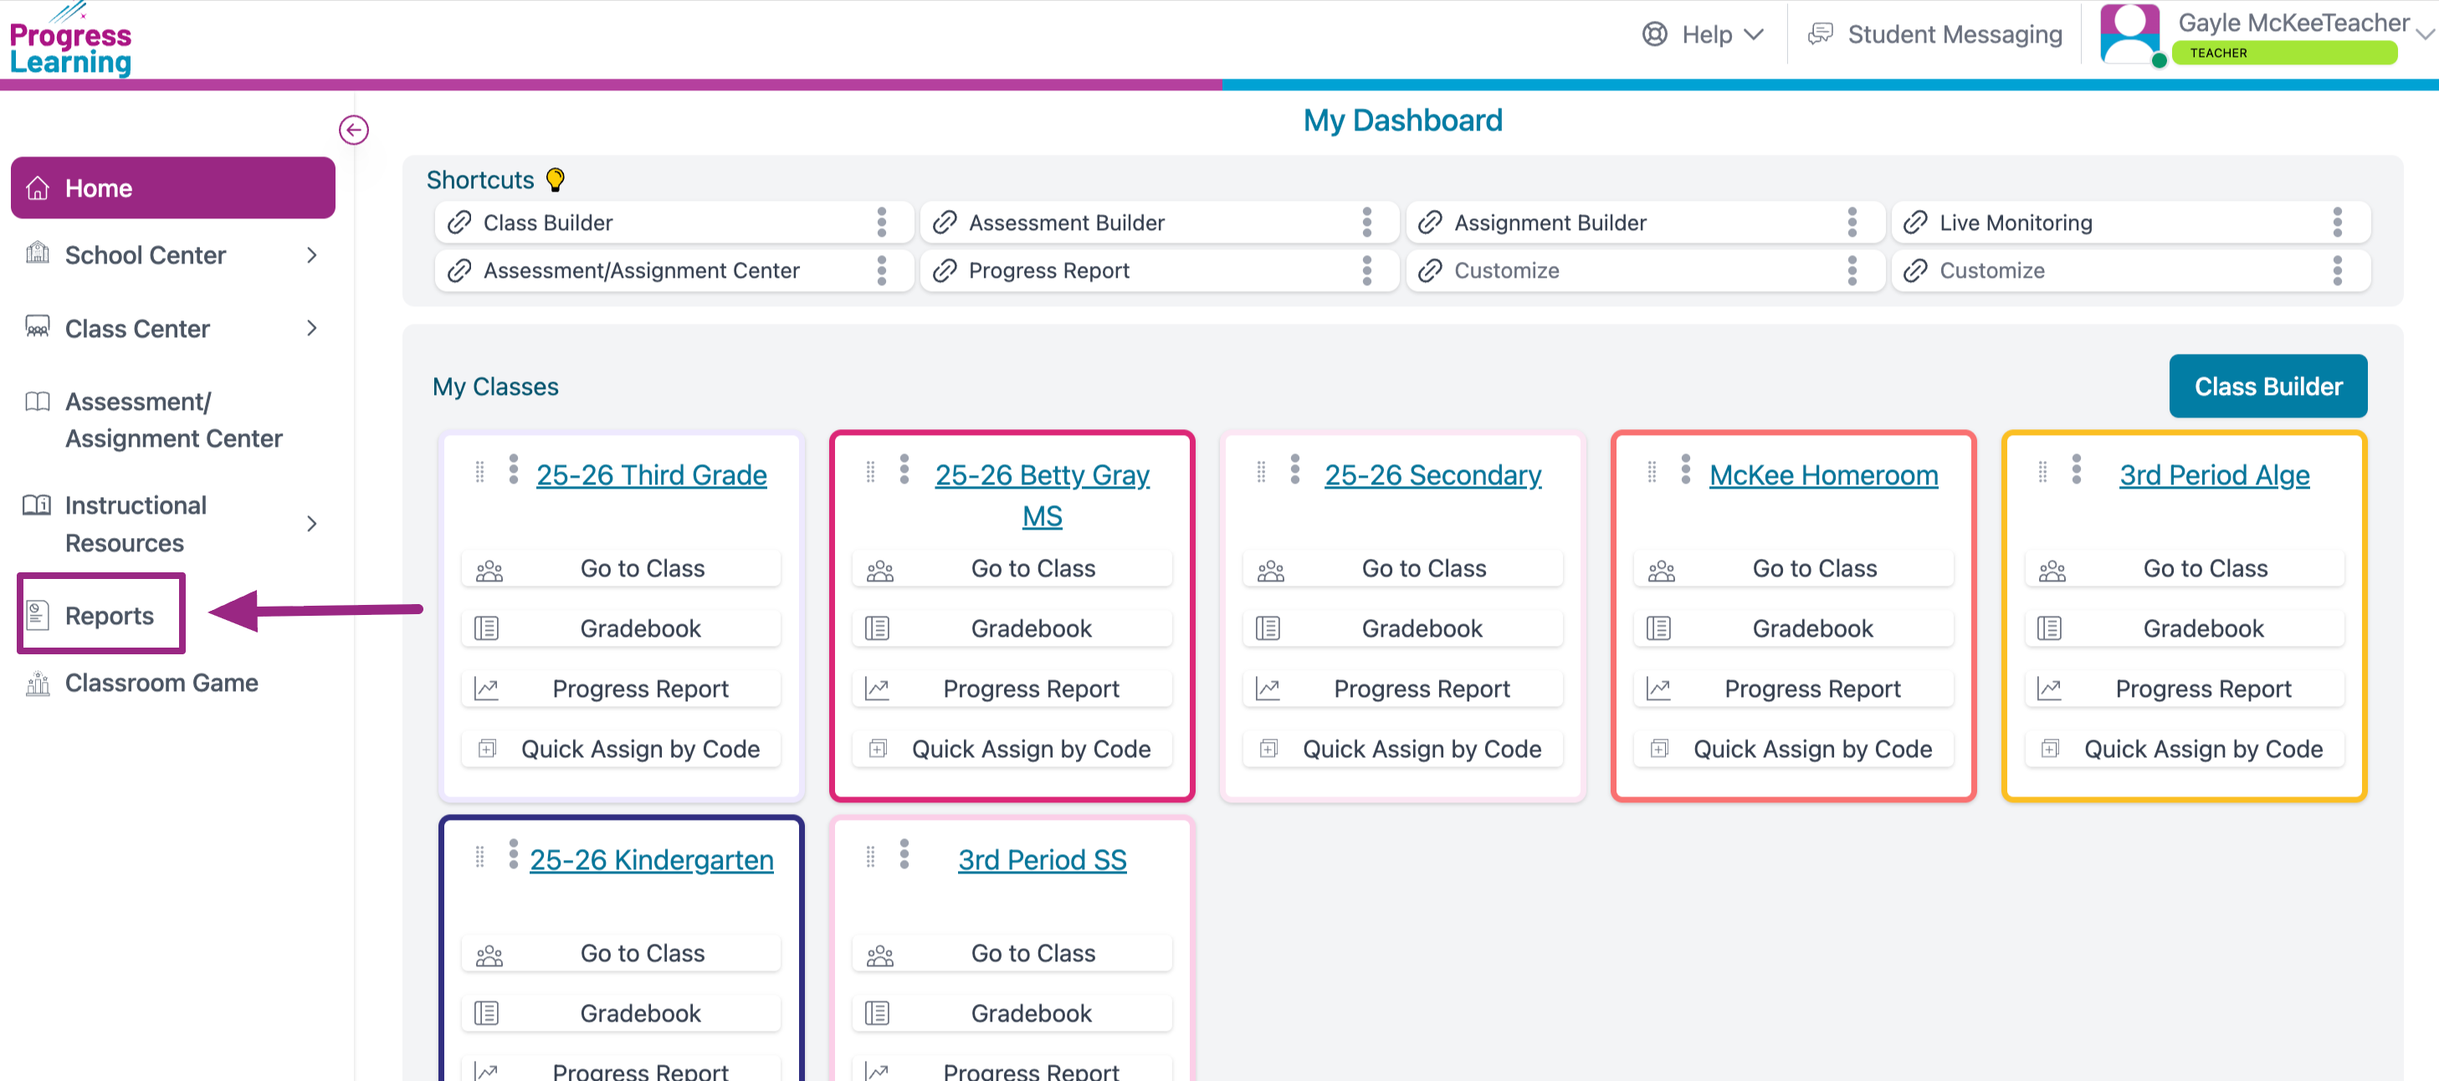Expand Instructional Resources chevron

pos(311,524)
